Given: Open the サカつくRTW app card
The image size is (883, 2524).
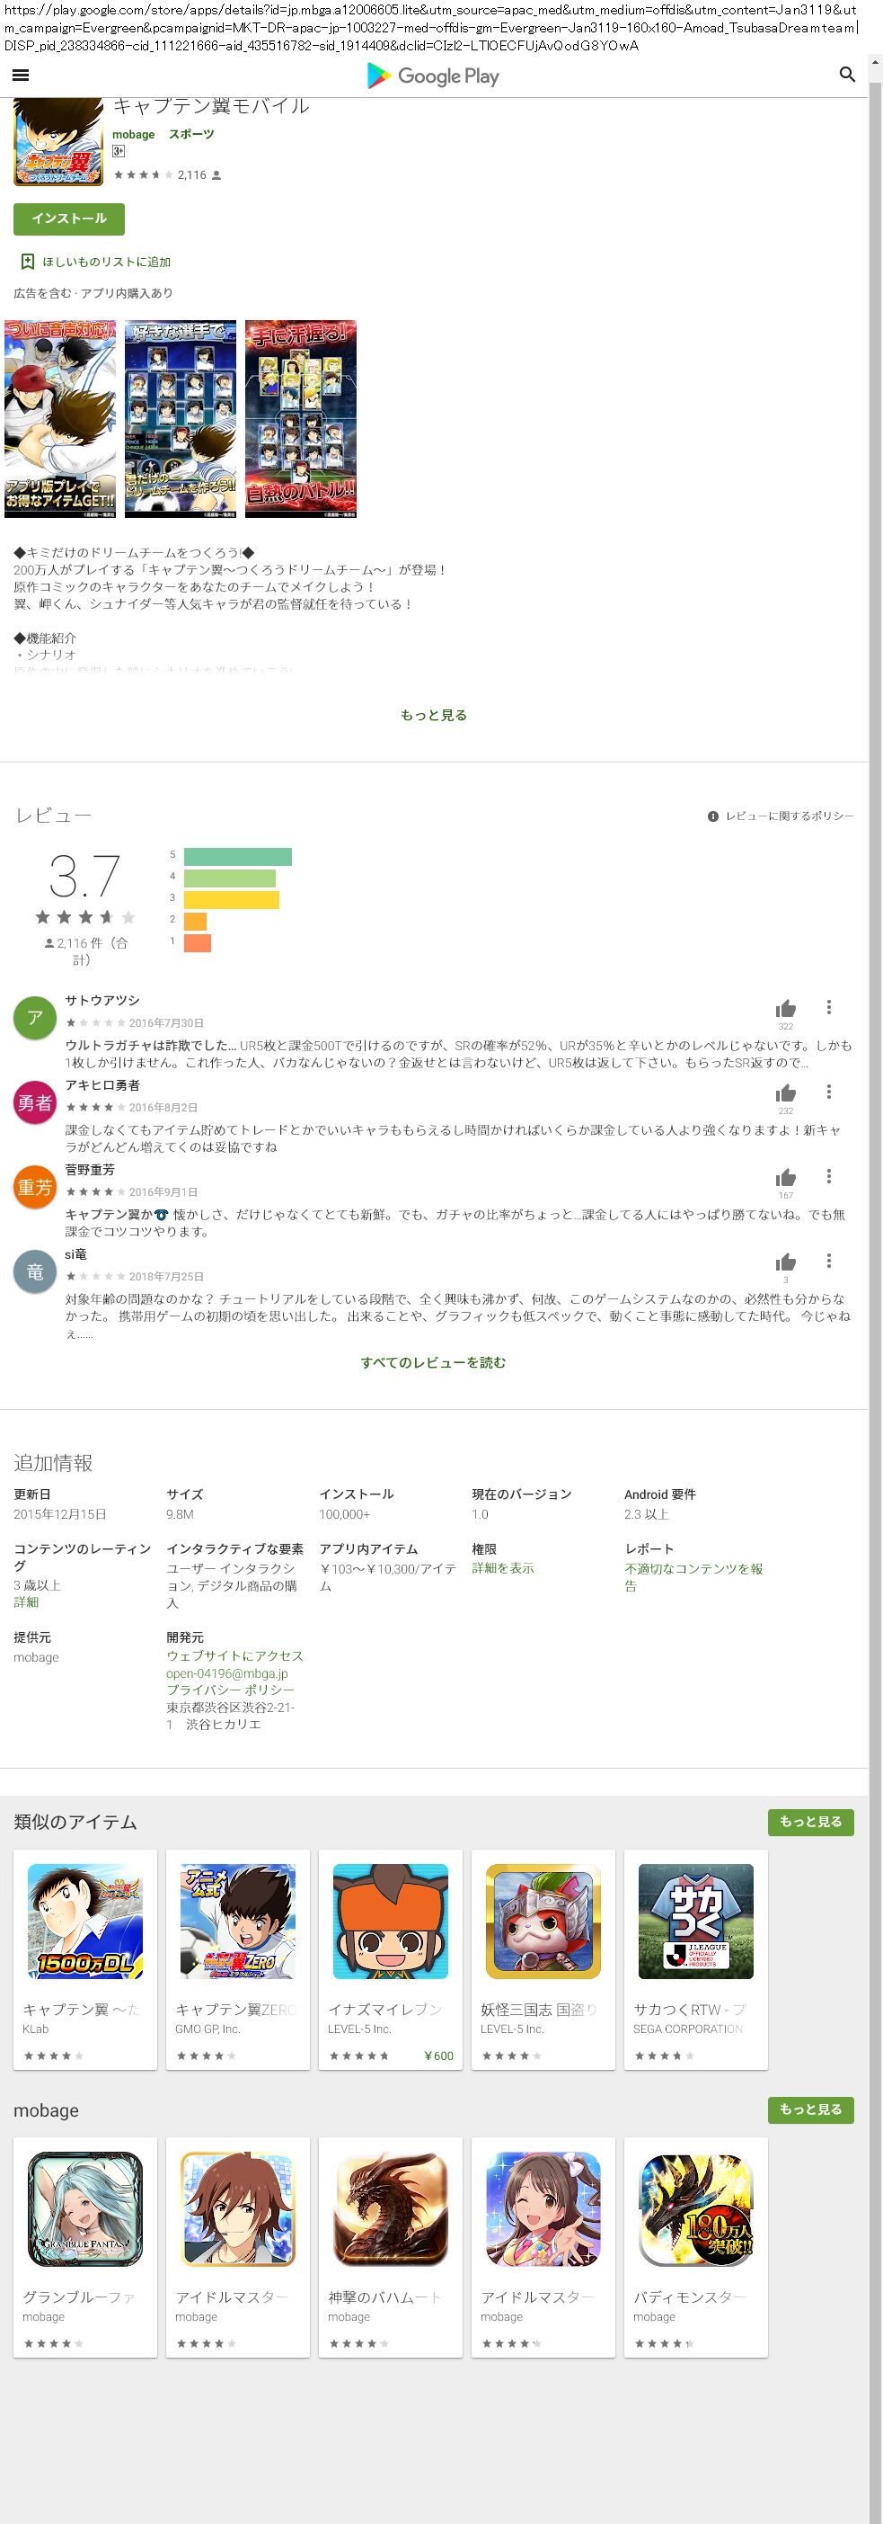Looking at the screenshot, I should [696, 1958].
